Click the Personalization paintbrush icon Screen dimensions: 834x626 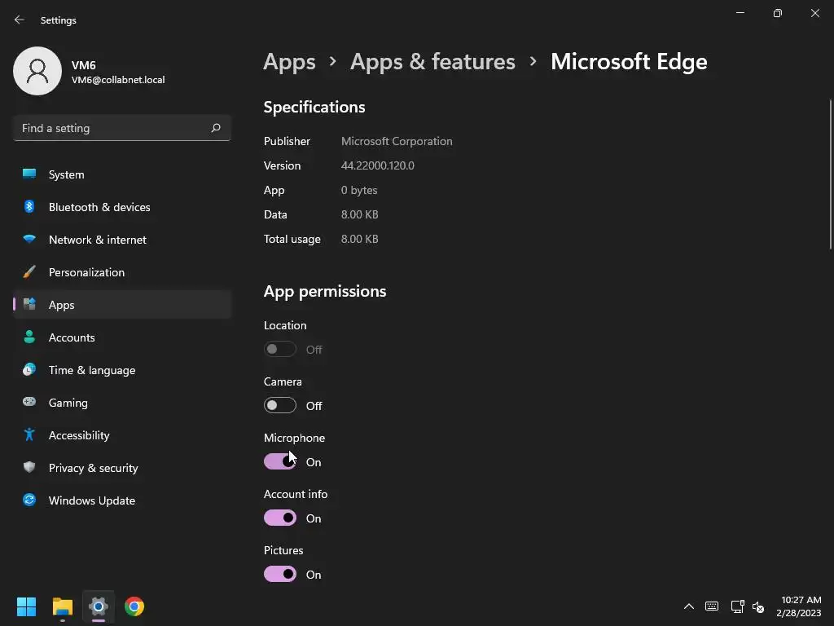click(29, 272)
